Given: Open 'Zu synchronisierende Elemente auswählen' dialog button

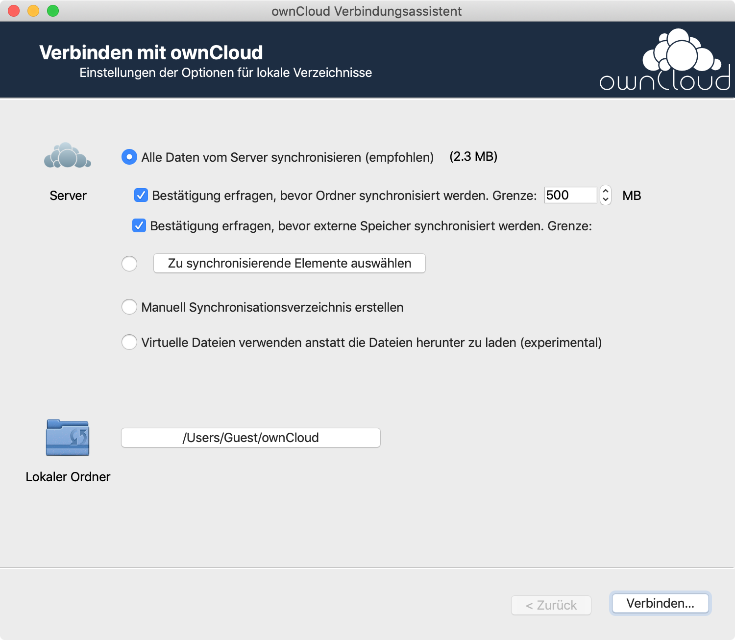Looking at the screenshot, I should click(x=290, y=263).
